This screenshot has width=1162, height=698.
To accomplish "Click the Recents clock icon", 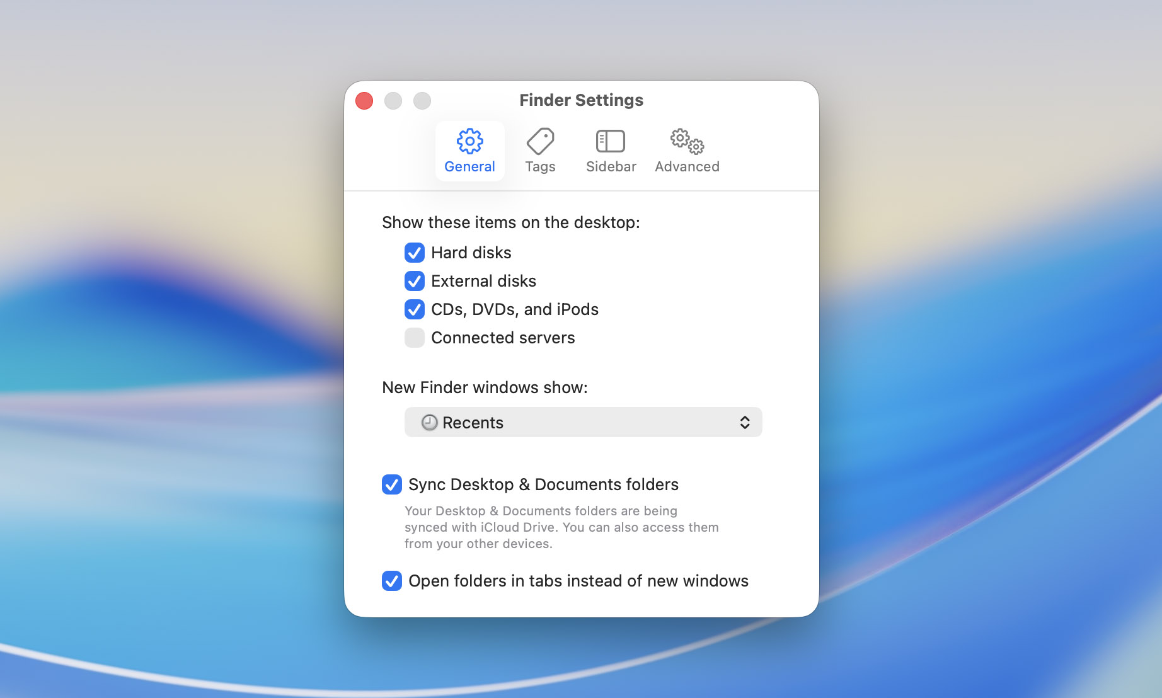I will [429, 422].
